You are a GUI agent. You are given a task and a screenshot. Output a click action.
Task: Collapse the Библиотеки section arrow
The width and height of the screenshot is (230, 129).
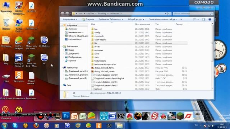pyautogui.click(x=62, y=47)
